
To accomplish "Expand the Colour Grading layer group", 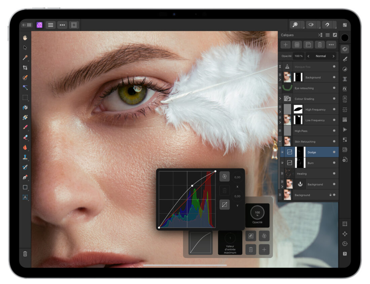I will coord(280,98).
